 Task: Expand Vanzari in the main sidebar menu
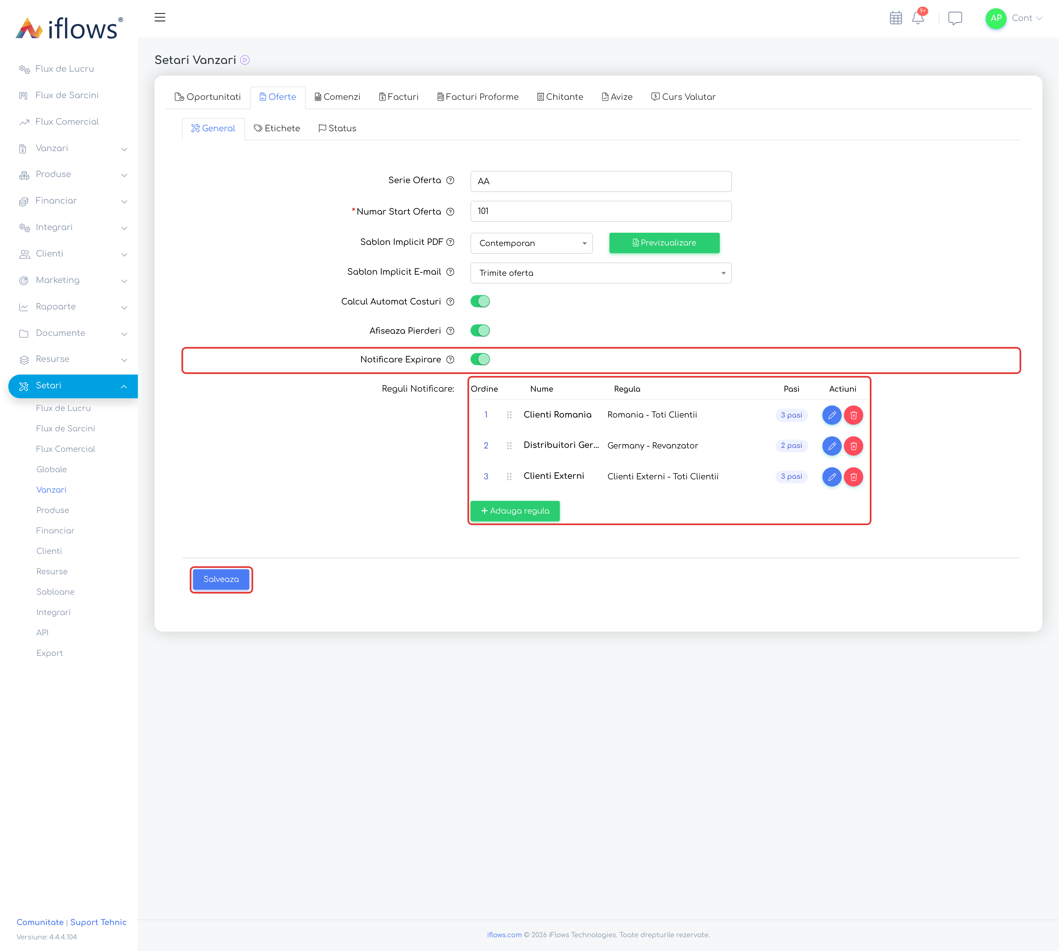pos(73,148)
